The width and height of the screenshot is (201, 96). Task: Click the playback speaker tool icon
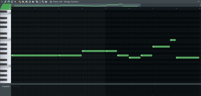(x=46, y=2)
